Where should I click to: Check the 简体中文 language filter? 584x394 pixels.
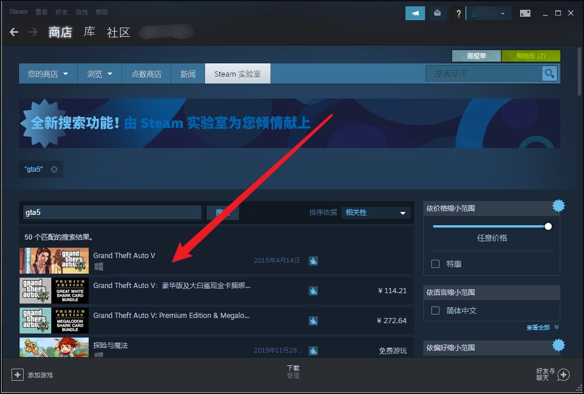(x=435, y=310)
